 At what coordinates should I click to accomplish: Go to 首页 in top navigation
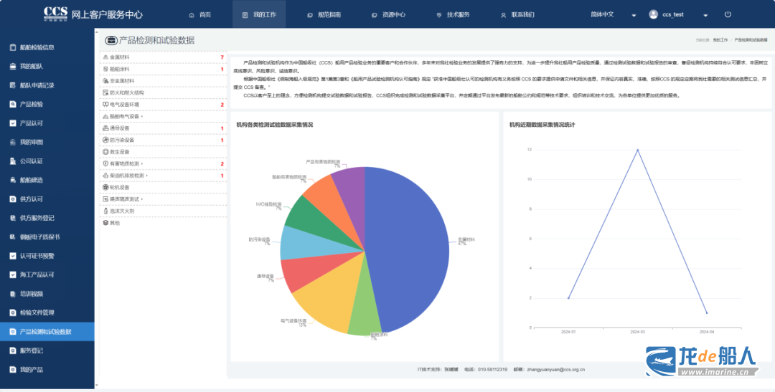point(200,15)
